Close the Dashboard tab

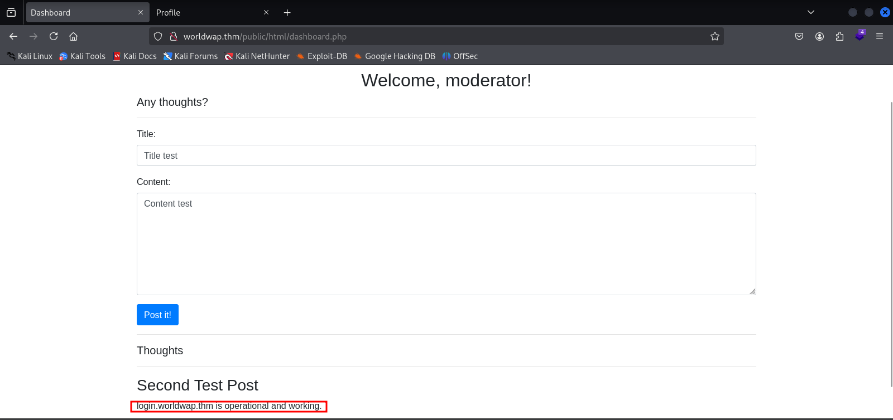pos(140,12)
